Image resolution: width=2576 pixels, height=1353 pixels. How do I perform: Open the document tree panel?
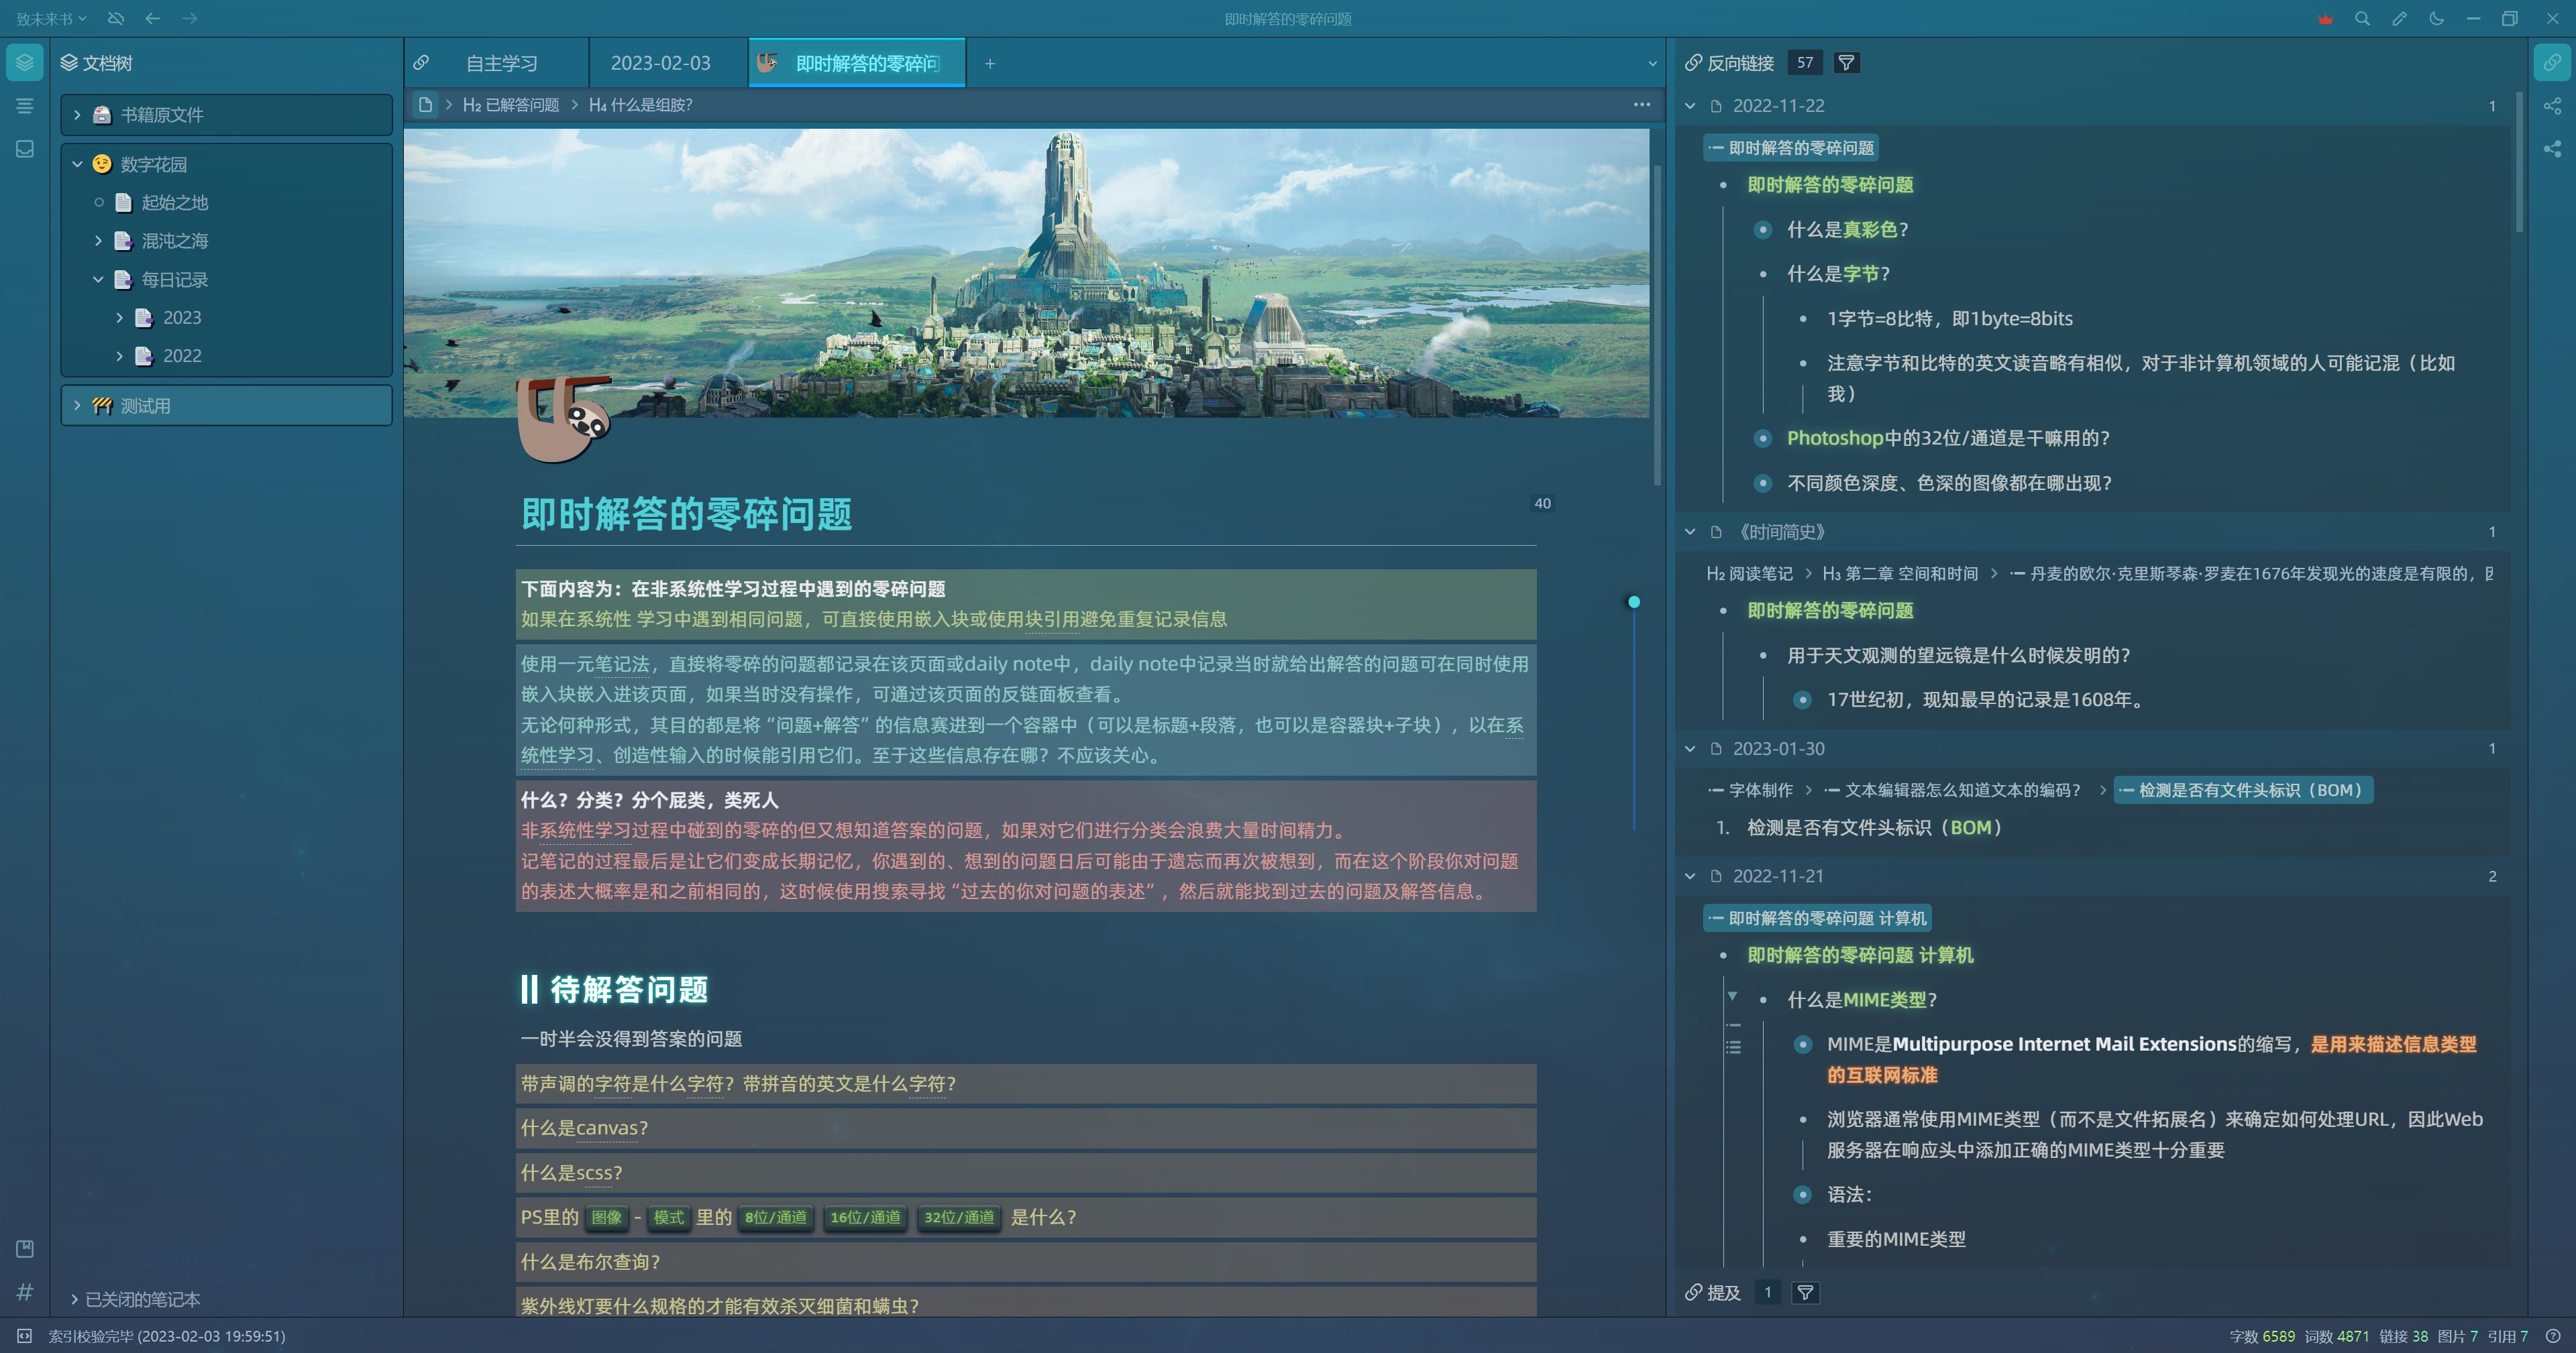point(24,62)
